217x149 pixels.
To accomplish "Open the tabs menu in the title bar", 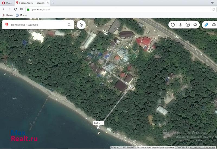I will [x=212, y=3].
